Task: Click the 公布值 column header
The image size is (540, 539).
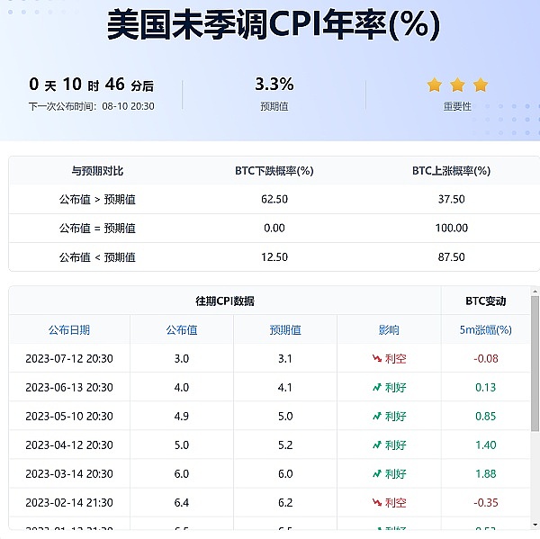Action: coord(182,330)
